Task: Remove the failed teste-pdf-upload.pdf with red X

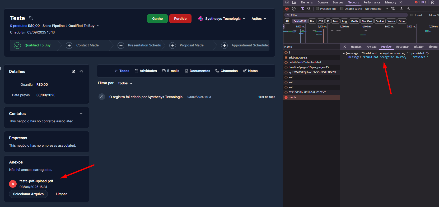Action: click(13, 184)
